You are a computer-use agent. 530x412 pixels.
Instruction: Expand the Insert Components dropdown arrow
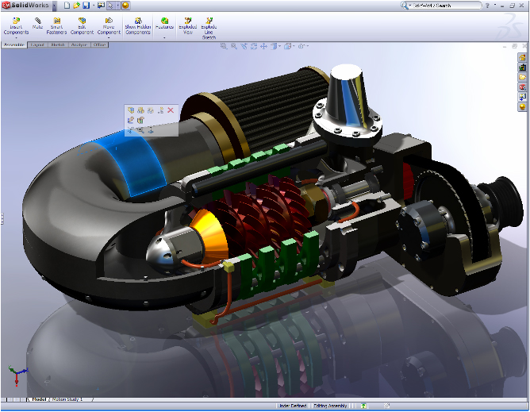click(x=16, y=37)
